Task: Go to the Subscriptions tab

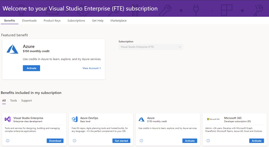Action: [x=76, y=21]
